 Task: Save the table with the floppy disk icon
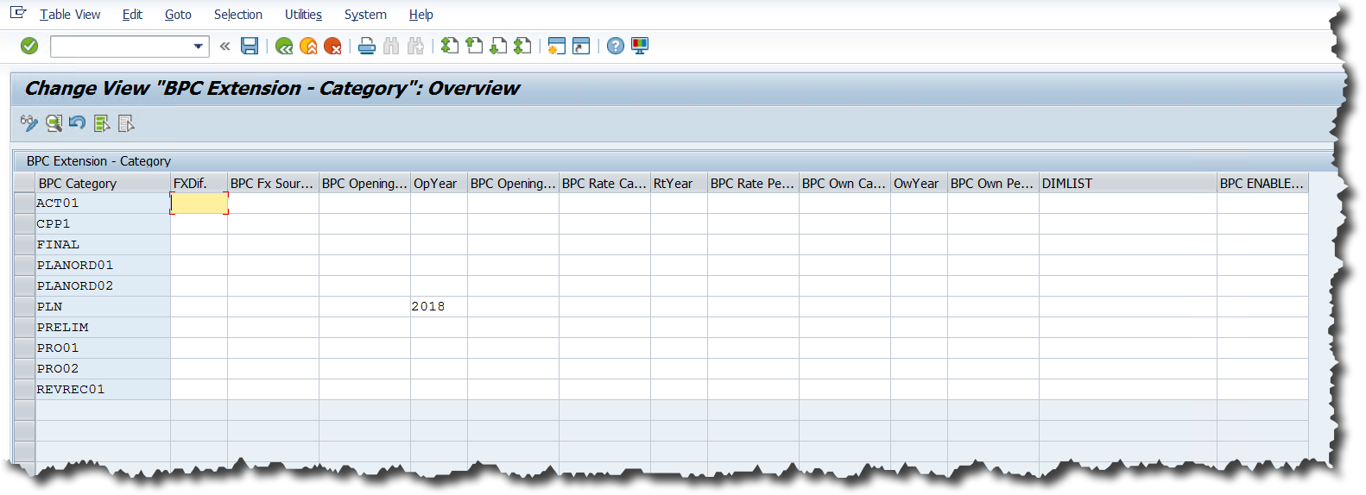coord(250,46)
